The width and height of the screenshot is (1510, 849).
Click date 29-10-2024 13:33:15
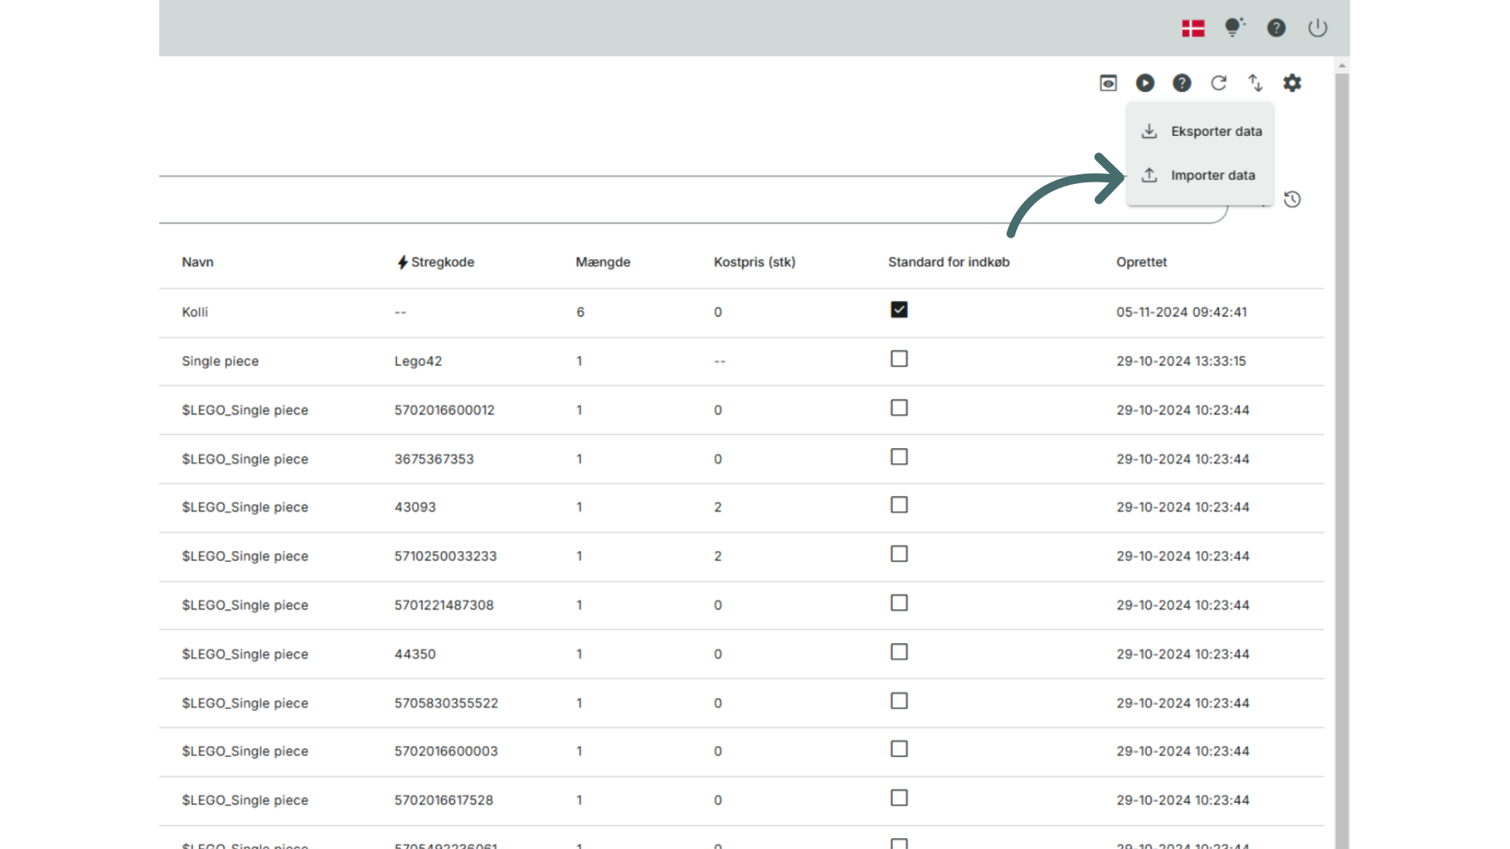(1181, 362)
